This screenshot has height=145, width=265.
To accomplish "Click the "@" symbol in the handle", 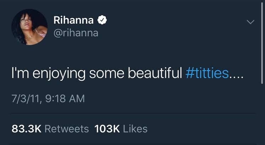I will click(57, 33).
